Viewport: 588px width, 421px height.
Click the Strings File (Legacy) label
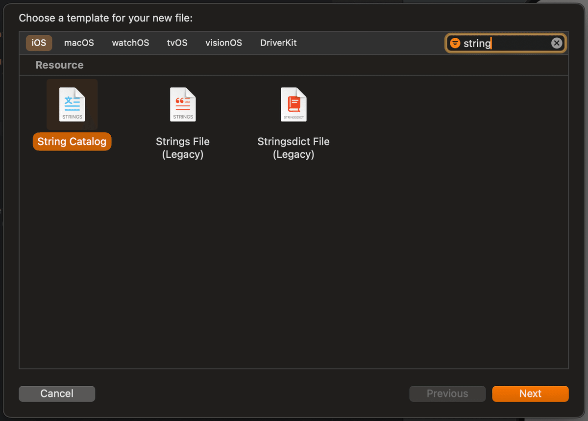(183, 148)
